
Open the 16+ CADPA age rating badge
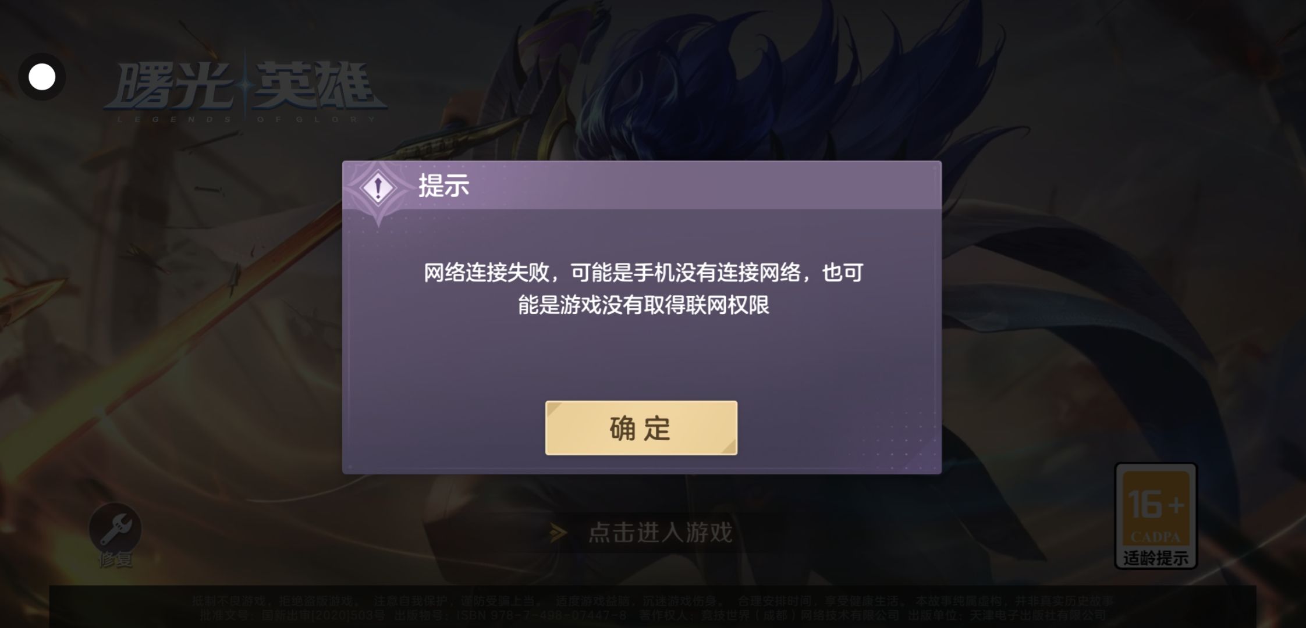pyautogui.click(x=1155, y=515)
